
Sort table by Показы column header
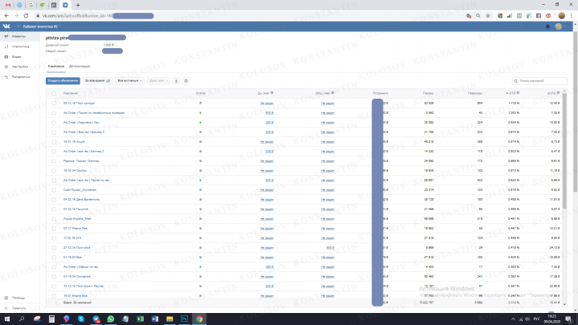(428, 93)
